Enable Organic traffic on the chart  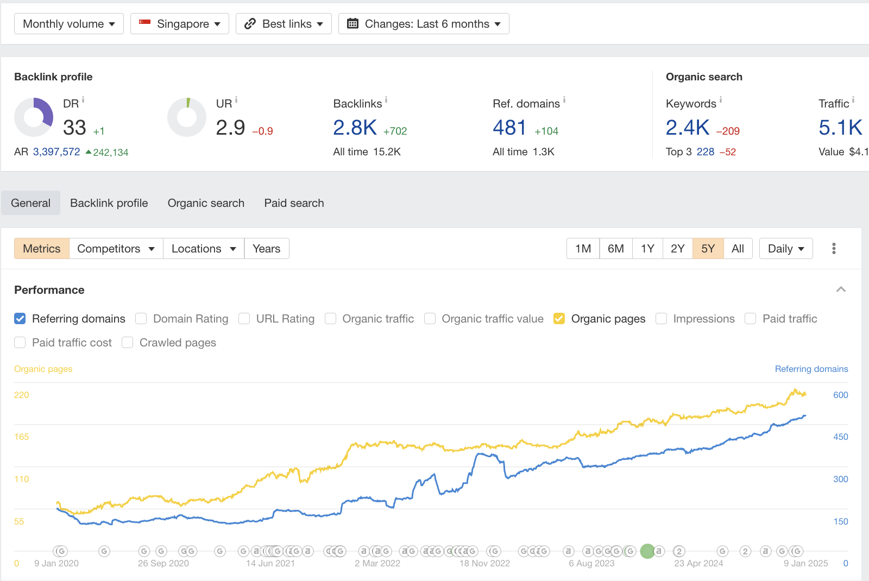tap(330, 319)
